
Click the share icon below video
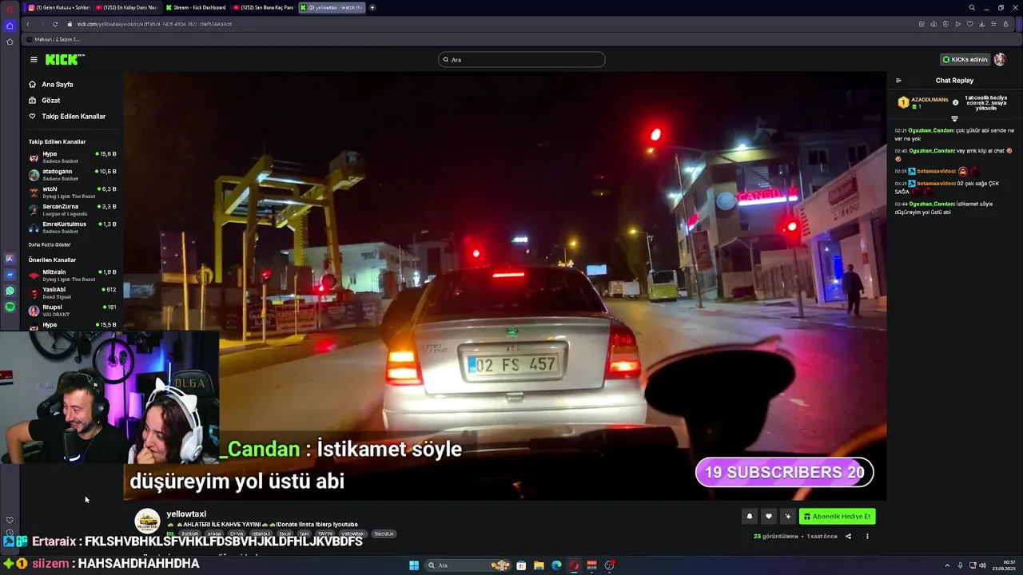pos(848,536)
